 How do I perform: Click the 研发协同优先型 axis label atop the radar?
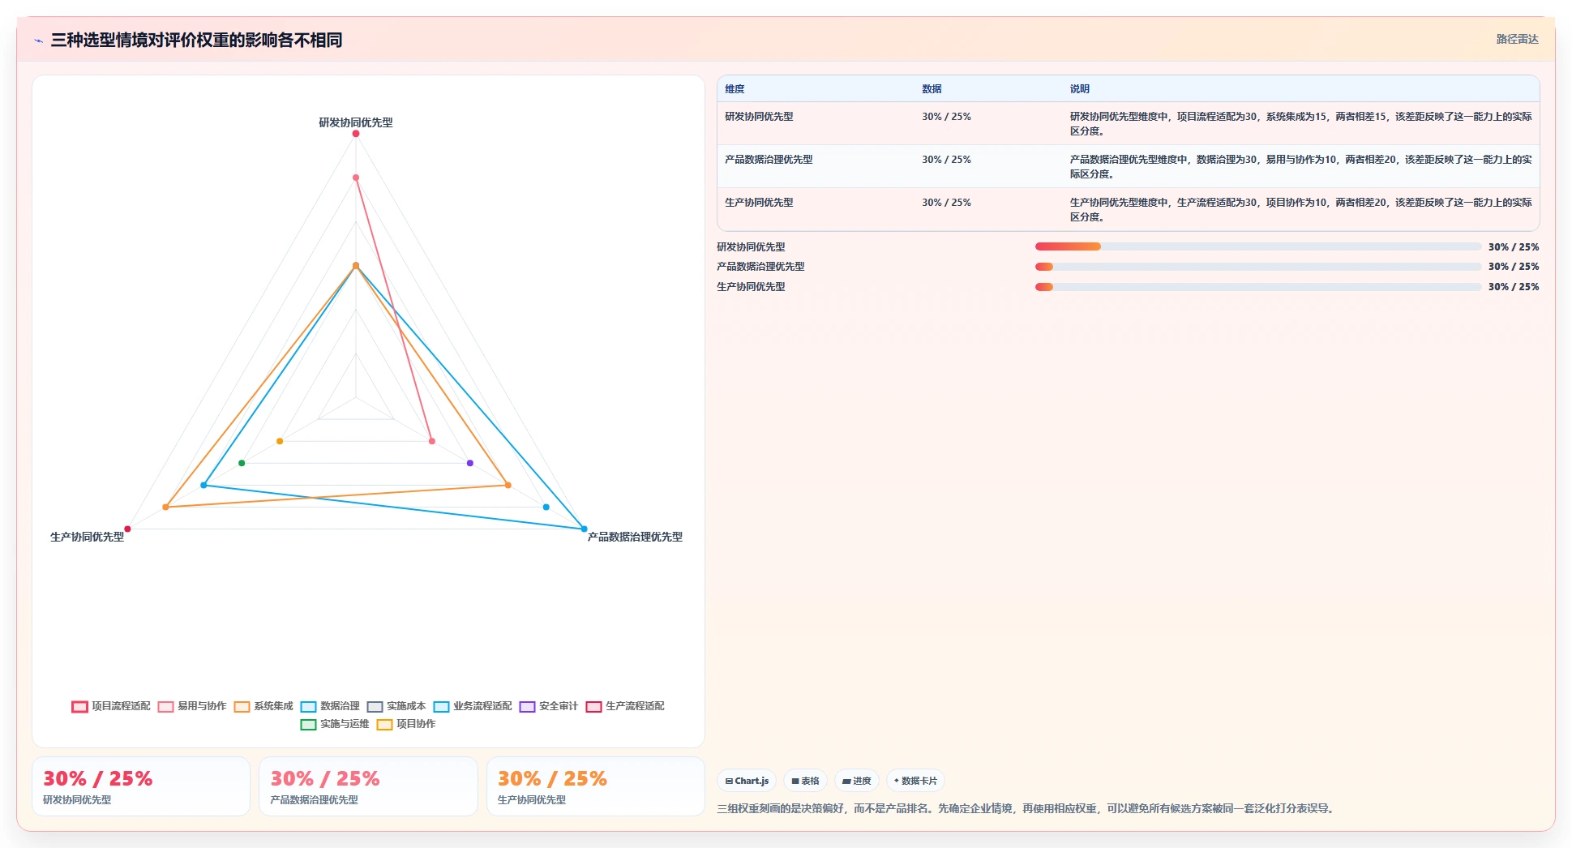(x=355, y=122)
